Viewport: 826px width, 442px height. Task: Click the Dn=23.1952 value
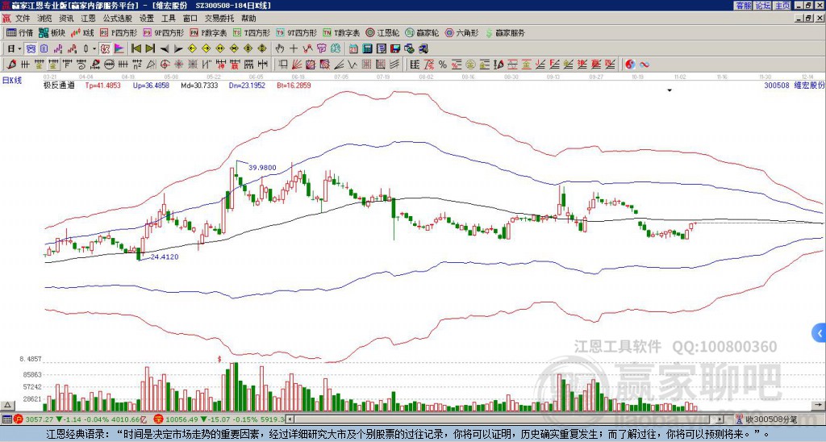(x=247, y=85)
